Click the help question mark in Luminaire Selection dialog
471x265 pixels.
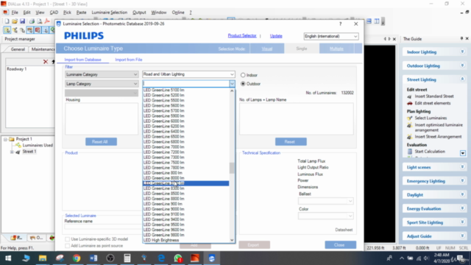[340, 24]
